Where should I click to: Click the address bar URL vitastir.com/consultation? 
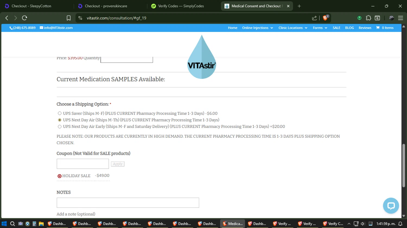click(116, 18)
